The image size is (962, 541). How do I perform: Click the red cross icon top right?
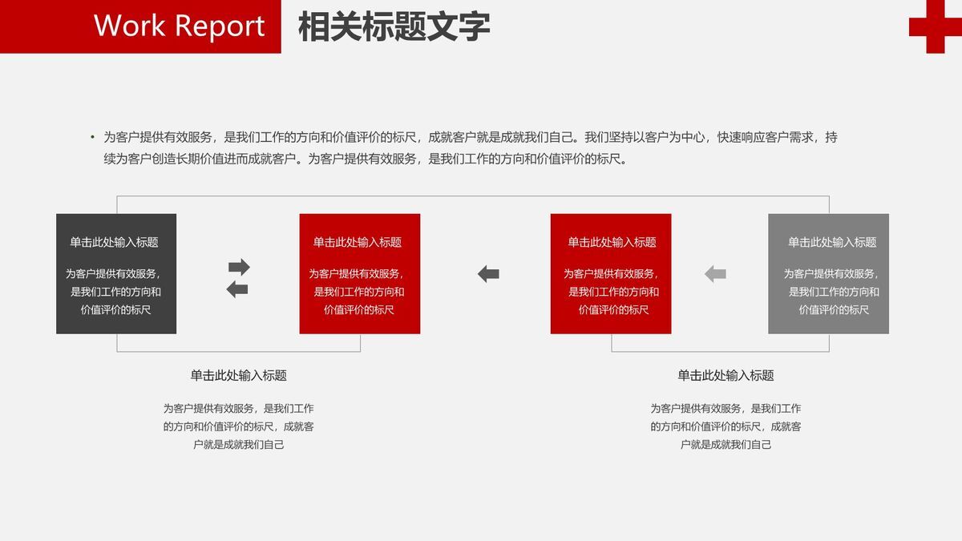click(936, 26)
